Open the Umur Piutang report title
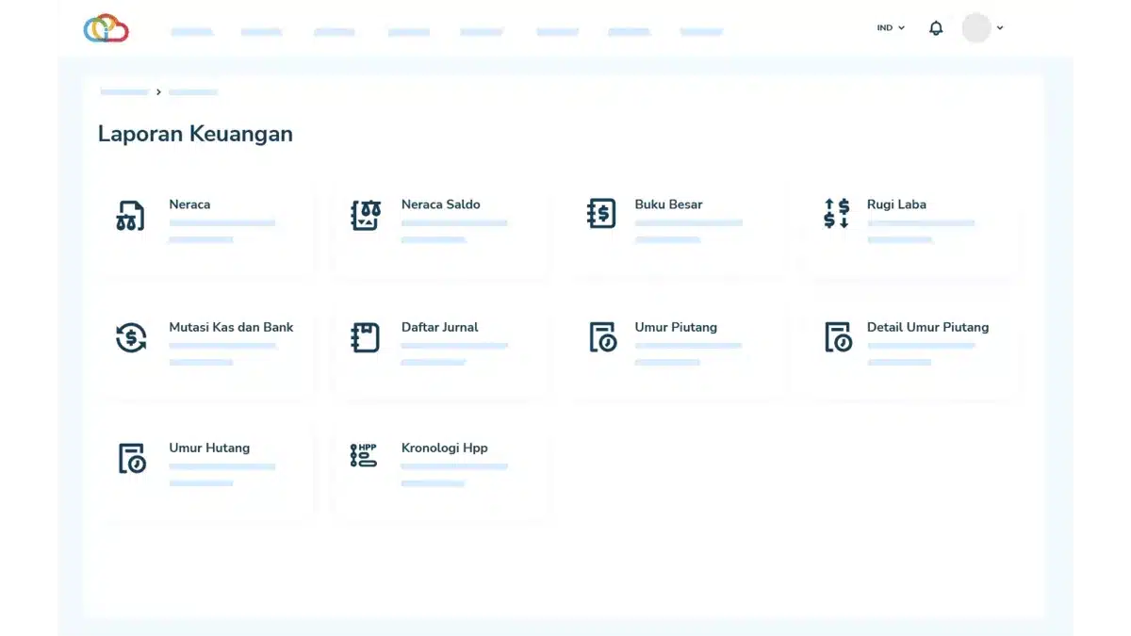 click(x=676, y=327)
